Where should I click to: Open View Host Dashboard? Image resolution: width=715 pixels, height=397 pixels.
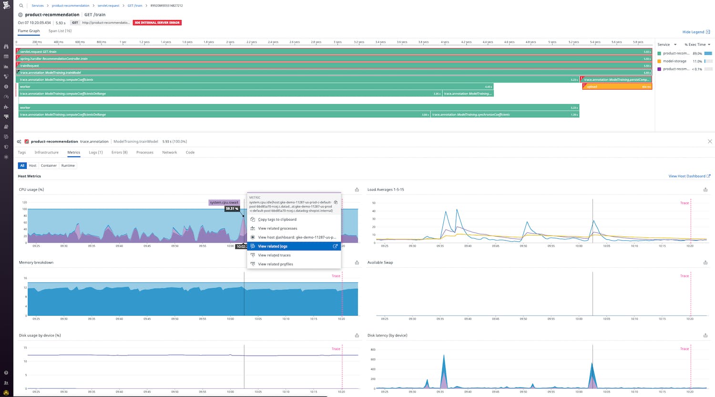[x=686, y=176]
